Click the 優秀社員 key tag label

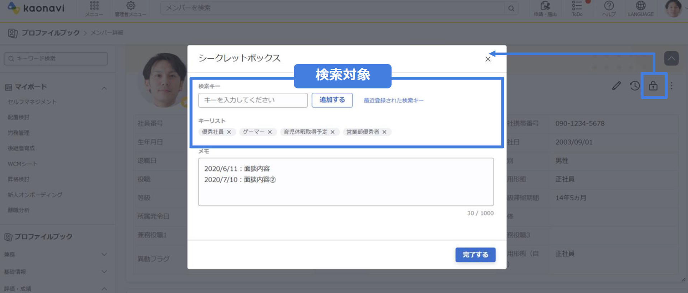pyautogui.click(x=213, y=132)
